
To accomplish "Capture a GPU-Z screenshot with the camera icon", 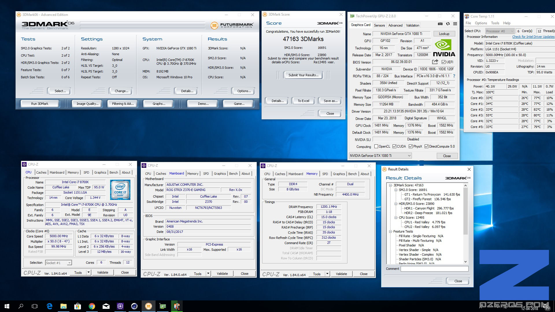I will coord(440,24).
